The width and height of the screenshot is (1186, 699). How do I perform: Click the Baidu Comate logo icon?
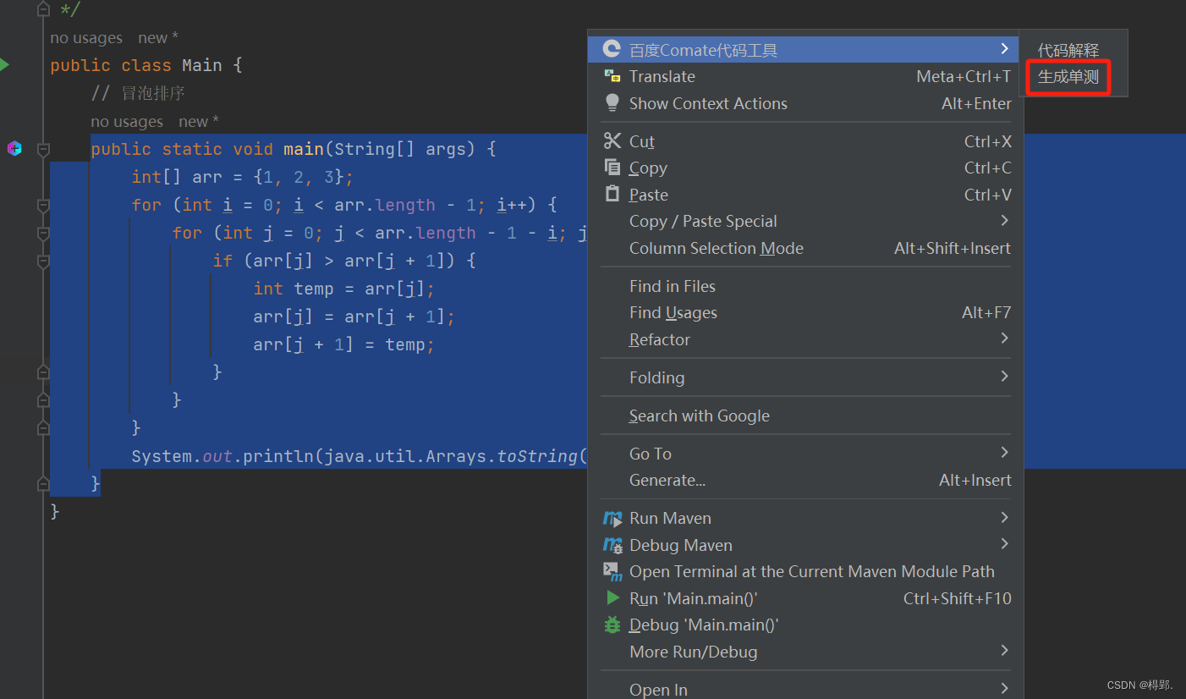tap(612, 49)
